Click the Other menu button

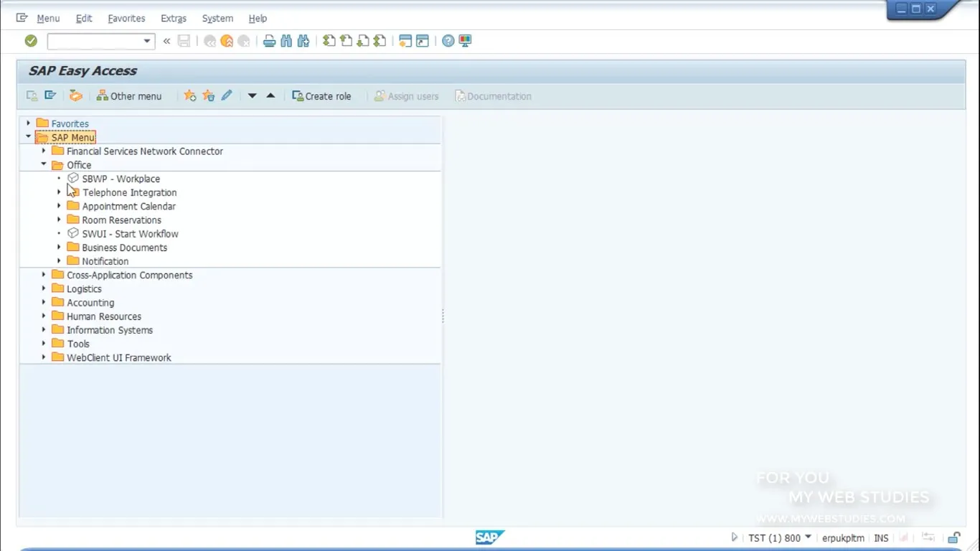coord(129,95)
